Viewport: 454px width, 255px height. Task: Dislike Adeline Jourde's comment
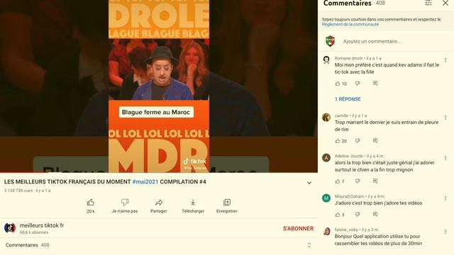(x=358, y=181)
